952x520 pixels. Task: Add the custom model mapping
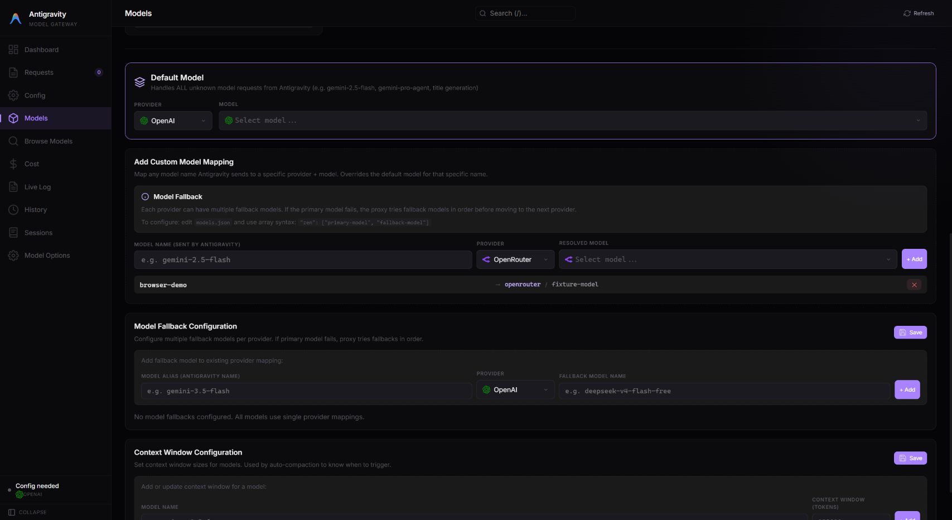click(914, 259)
